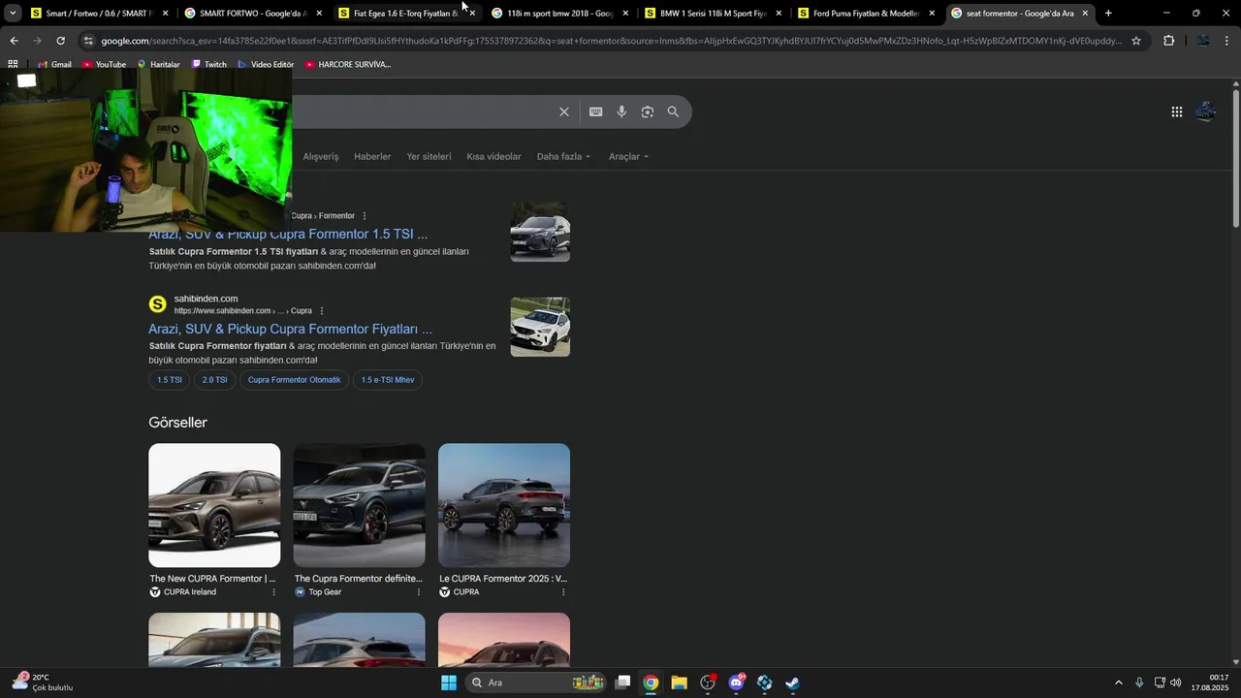Open the Chrome profile button in toolbar
1241x698 pixels.
click(1203, 41)
